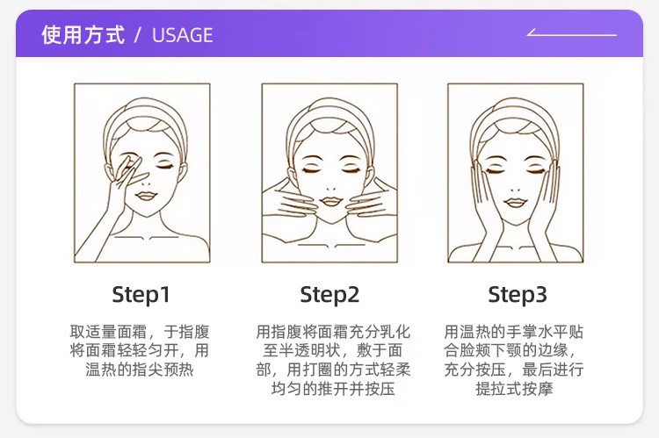Select the Step2 face illustration
Image resolution: width=659 pixels, height=438 pixels.
click(329, 173)
